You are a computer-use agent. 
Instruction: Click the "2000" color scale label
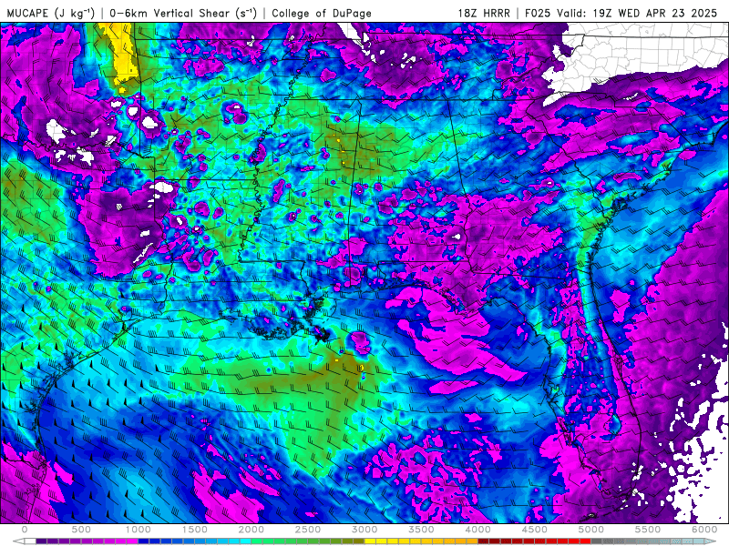(x=252, y=530)
